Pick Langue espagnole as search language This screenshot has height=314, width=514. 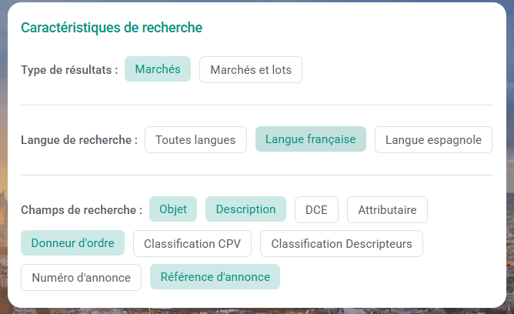tap(433, 140)
